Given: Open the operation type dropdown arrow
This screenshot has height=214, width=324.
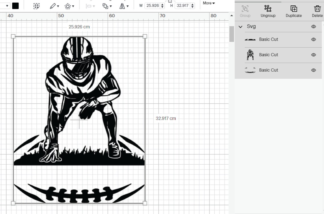Looking at the screenshot, I should point(7,6).
